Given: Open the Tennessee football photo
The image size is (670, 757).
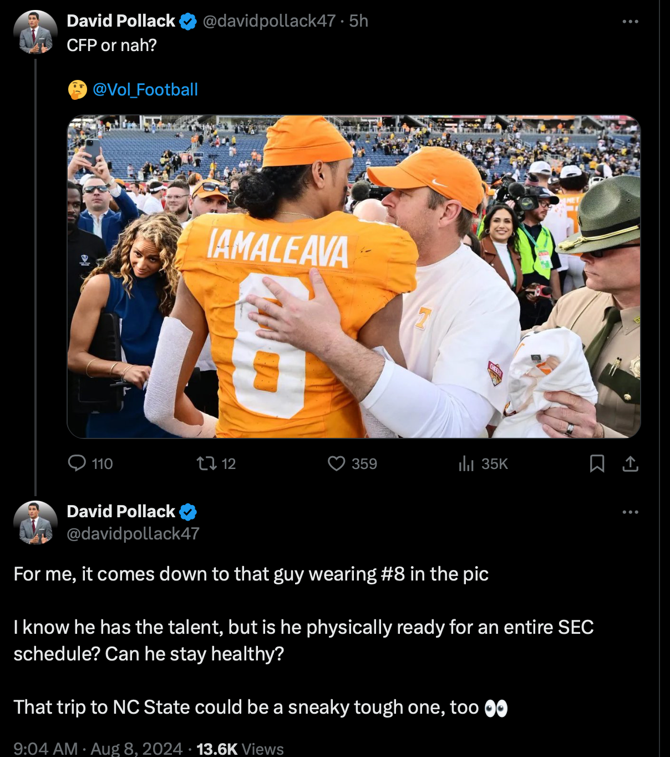Looking at the screenshot, I should [x=354, y=276].
